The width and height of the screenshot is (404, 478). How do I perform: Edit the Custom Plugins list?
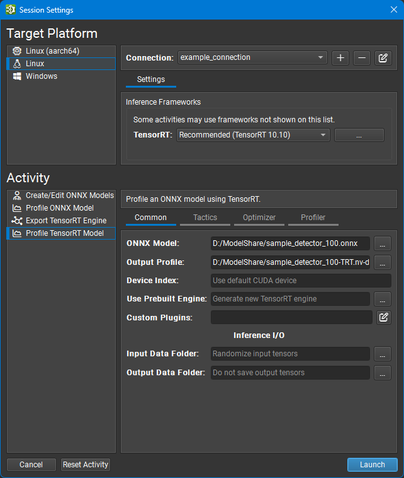click(x=383, y=317)
